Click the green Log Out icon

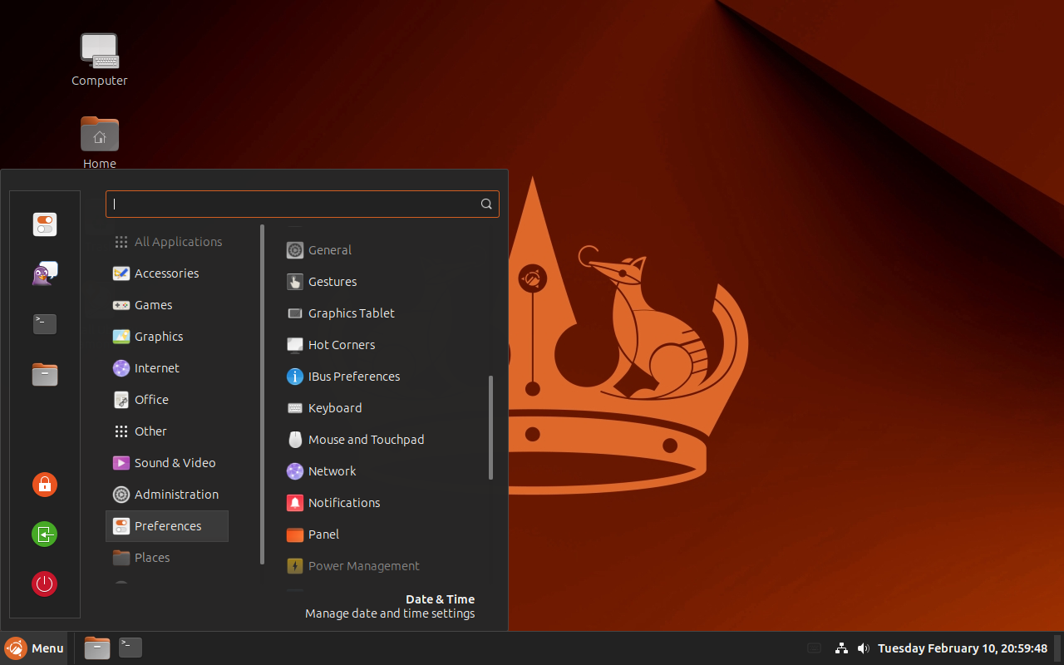pos(45,534)
